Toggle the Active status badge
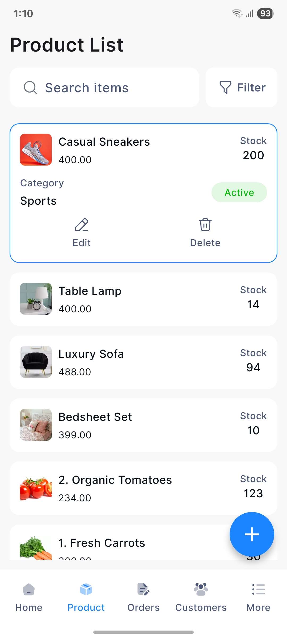The image size is (287, 638). click(x=239, y=192)
